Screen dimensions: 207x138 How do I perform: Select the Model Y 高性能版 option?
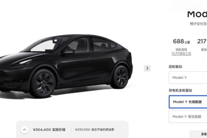pyautogui.click(x=188, y=117)
